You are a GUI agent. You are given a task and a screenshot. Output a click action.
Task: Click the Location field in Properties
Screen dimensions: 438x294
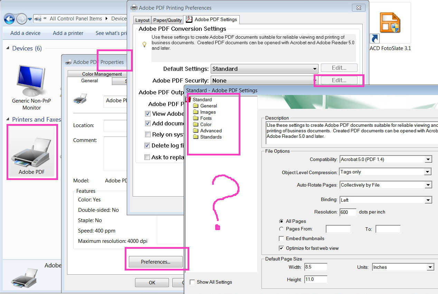point(115,125)
